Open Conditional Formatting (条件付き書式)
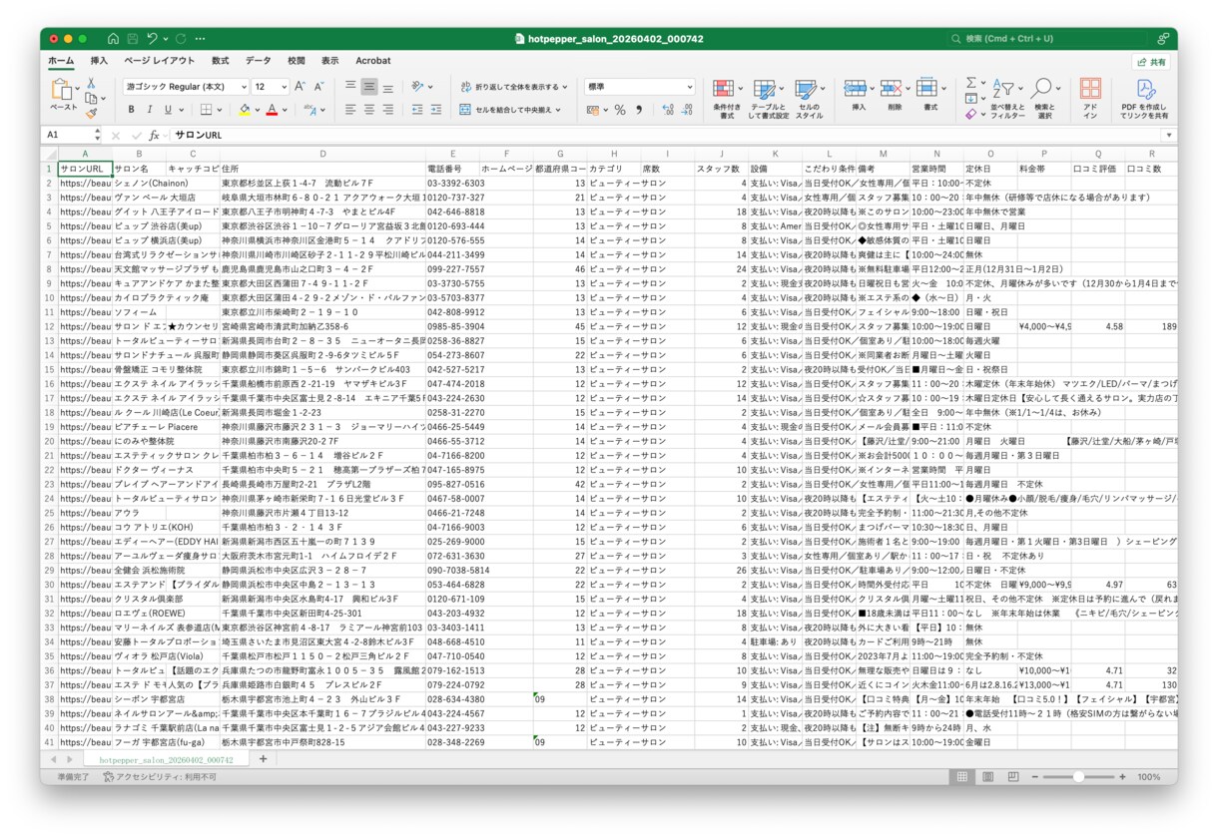Screen dimensions: 1218x838 726,98
